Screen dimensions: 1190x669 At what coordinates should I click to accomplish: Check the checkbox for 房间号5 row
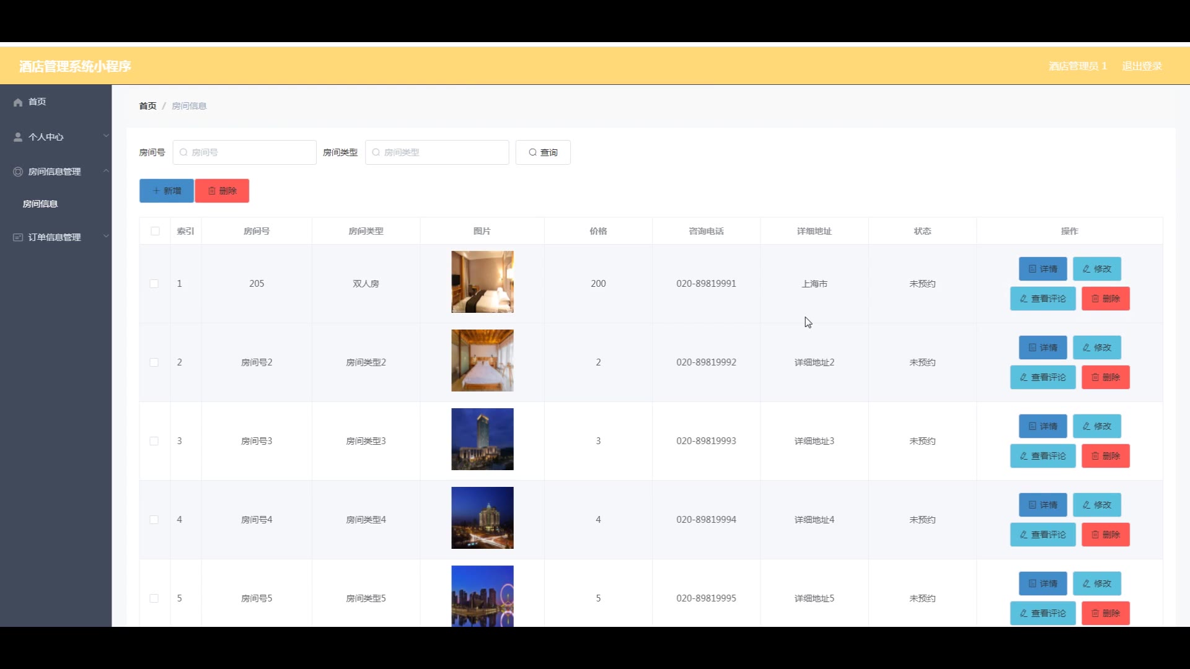154,598
